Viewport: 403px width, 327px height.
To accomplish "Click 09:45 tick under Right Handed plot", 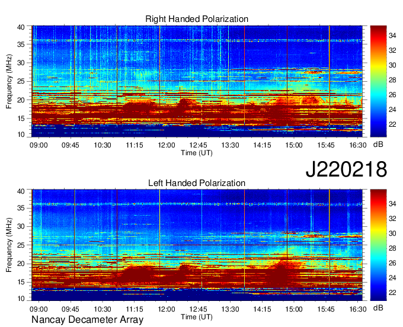I will (x=71, y=145).
